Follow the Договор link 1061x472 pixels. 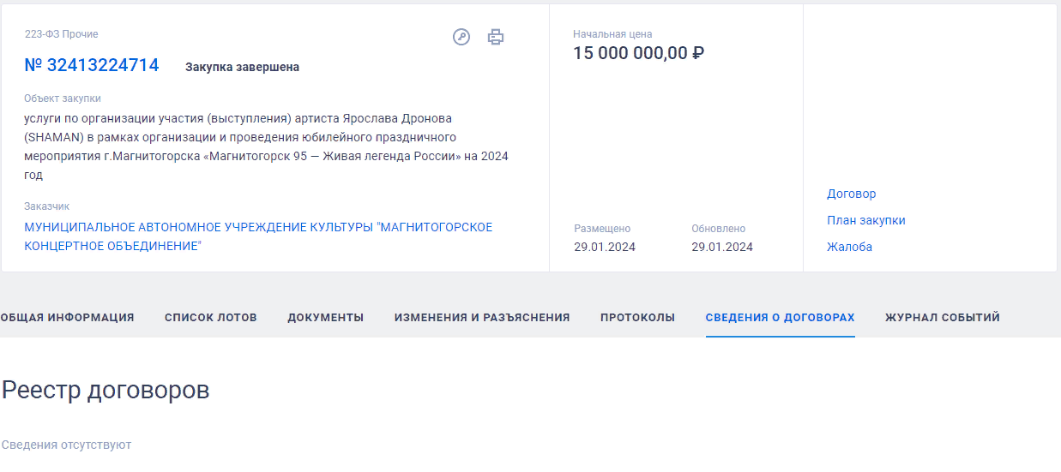(x=851, y=194)
